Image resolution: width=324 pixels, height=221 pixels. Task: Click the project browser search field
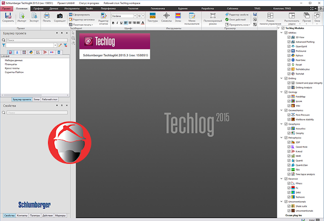pos(37,40)
